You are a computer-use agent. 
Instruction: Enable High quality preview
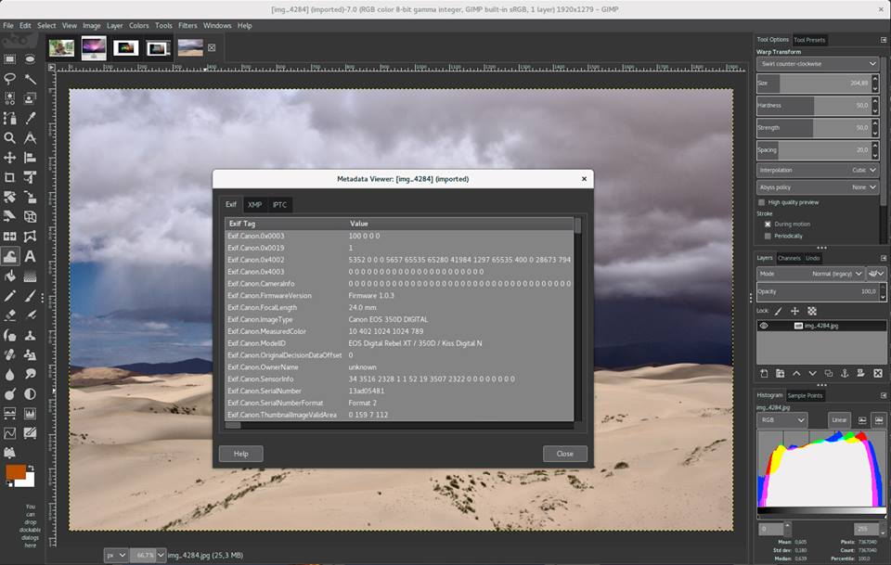(x=763, y=202)
